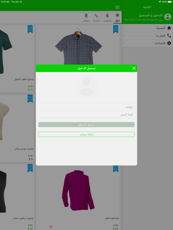Click the 8:23 AM clock in status bar
173x230 pixels.
pos(5,2)
